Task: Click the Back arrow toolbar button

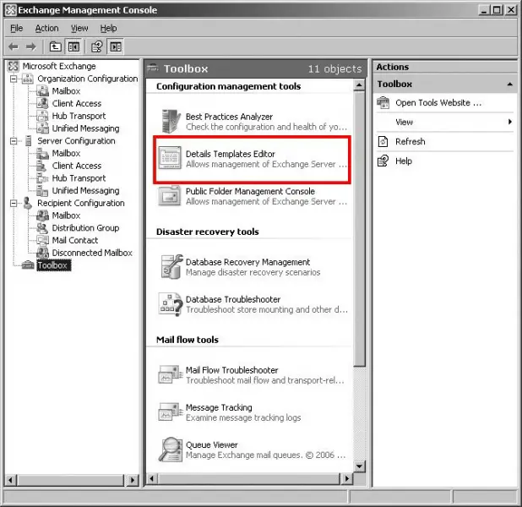Action: pos(14,46)
